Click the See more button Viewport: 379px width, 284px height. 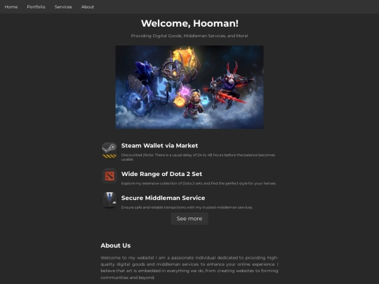[x=189, y=219]
